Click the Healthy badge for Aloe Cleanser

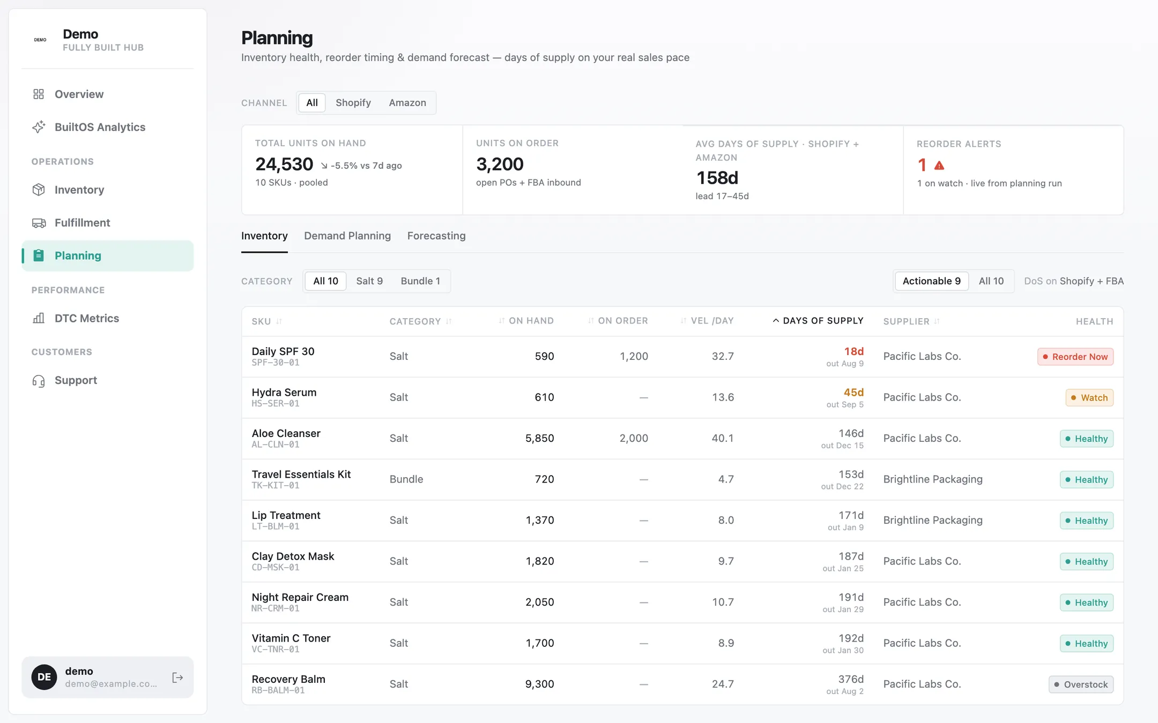coord(1086,439)
